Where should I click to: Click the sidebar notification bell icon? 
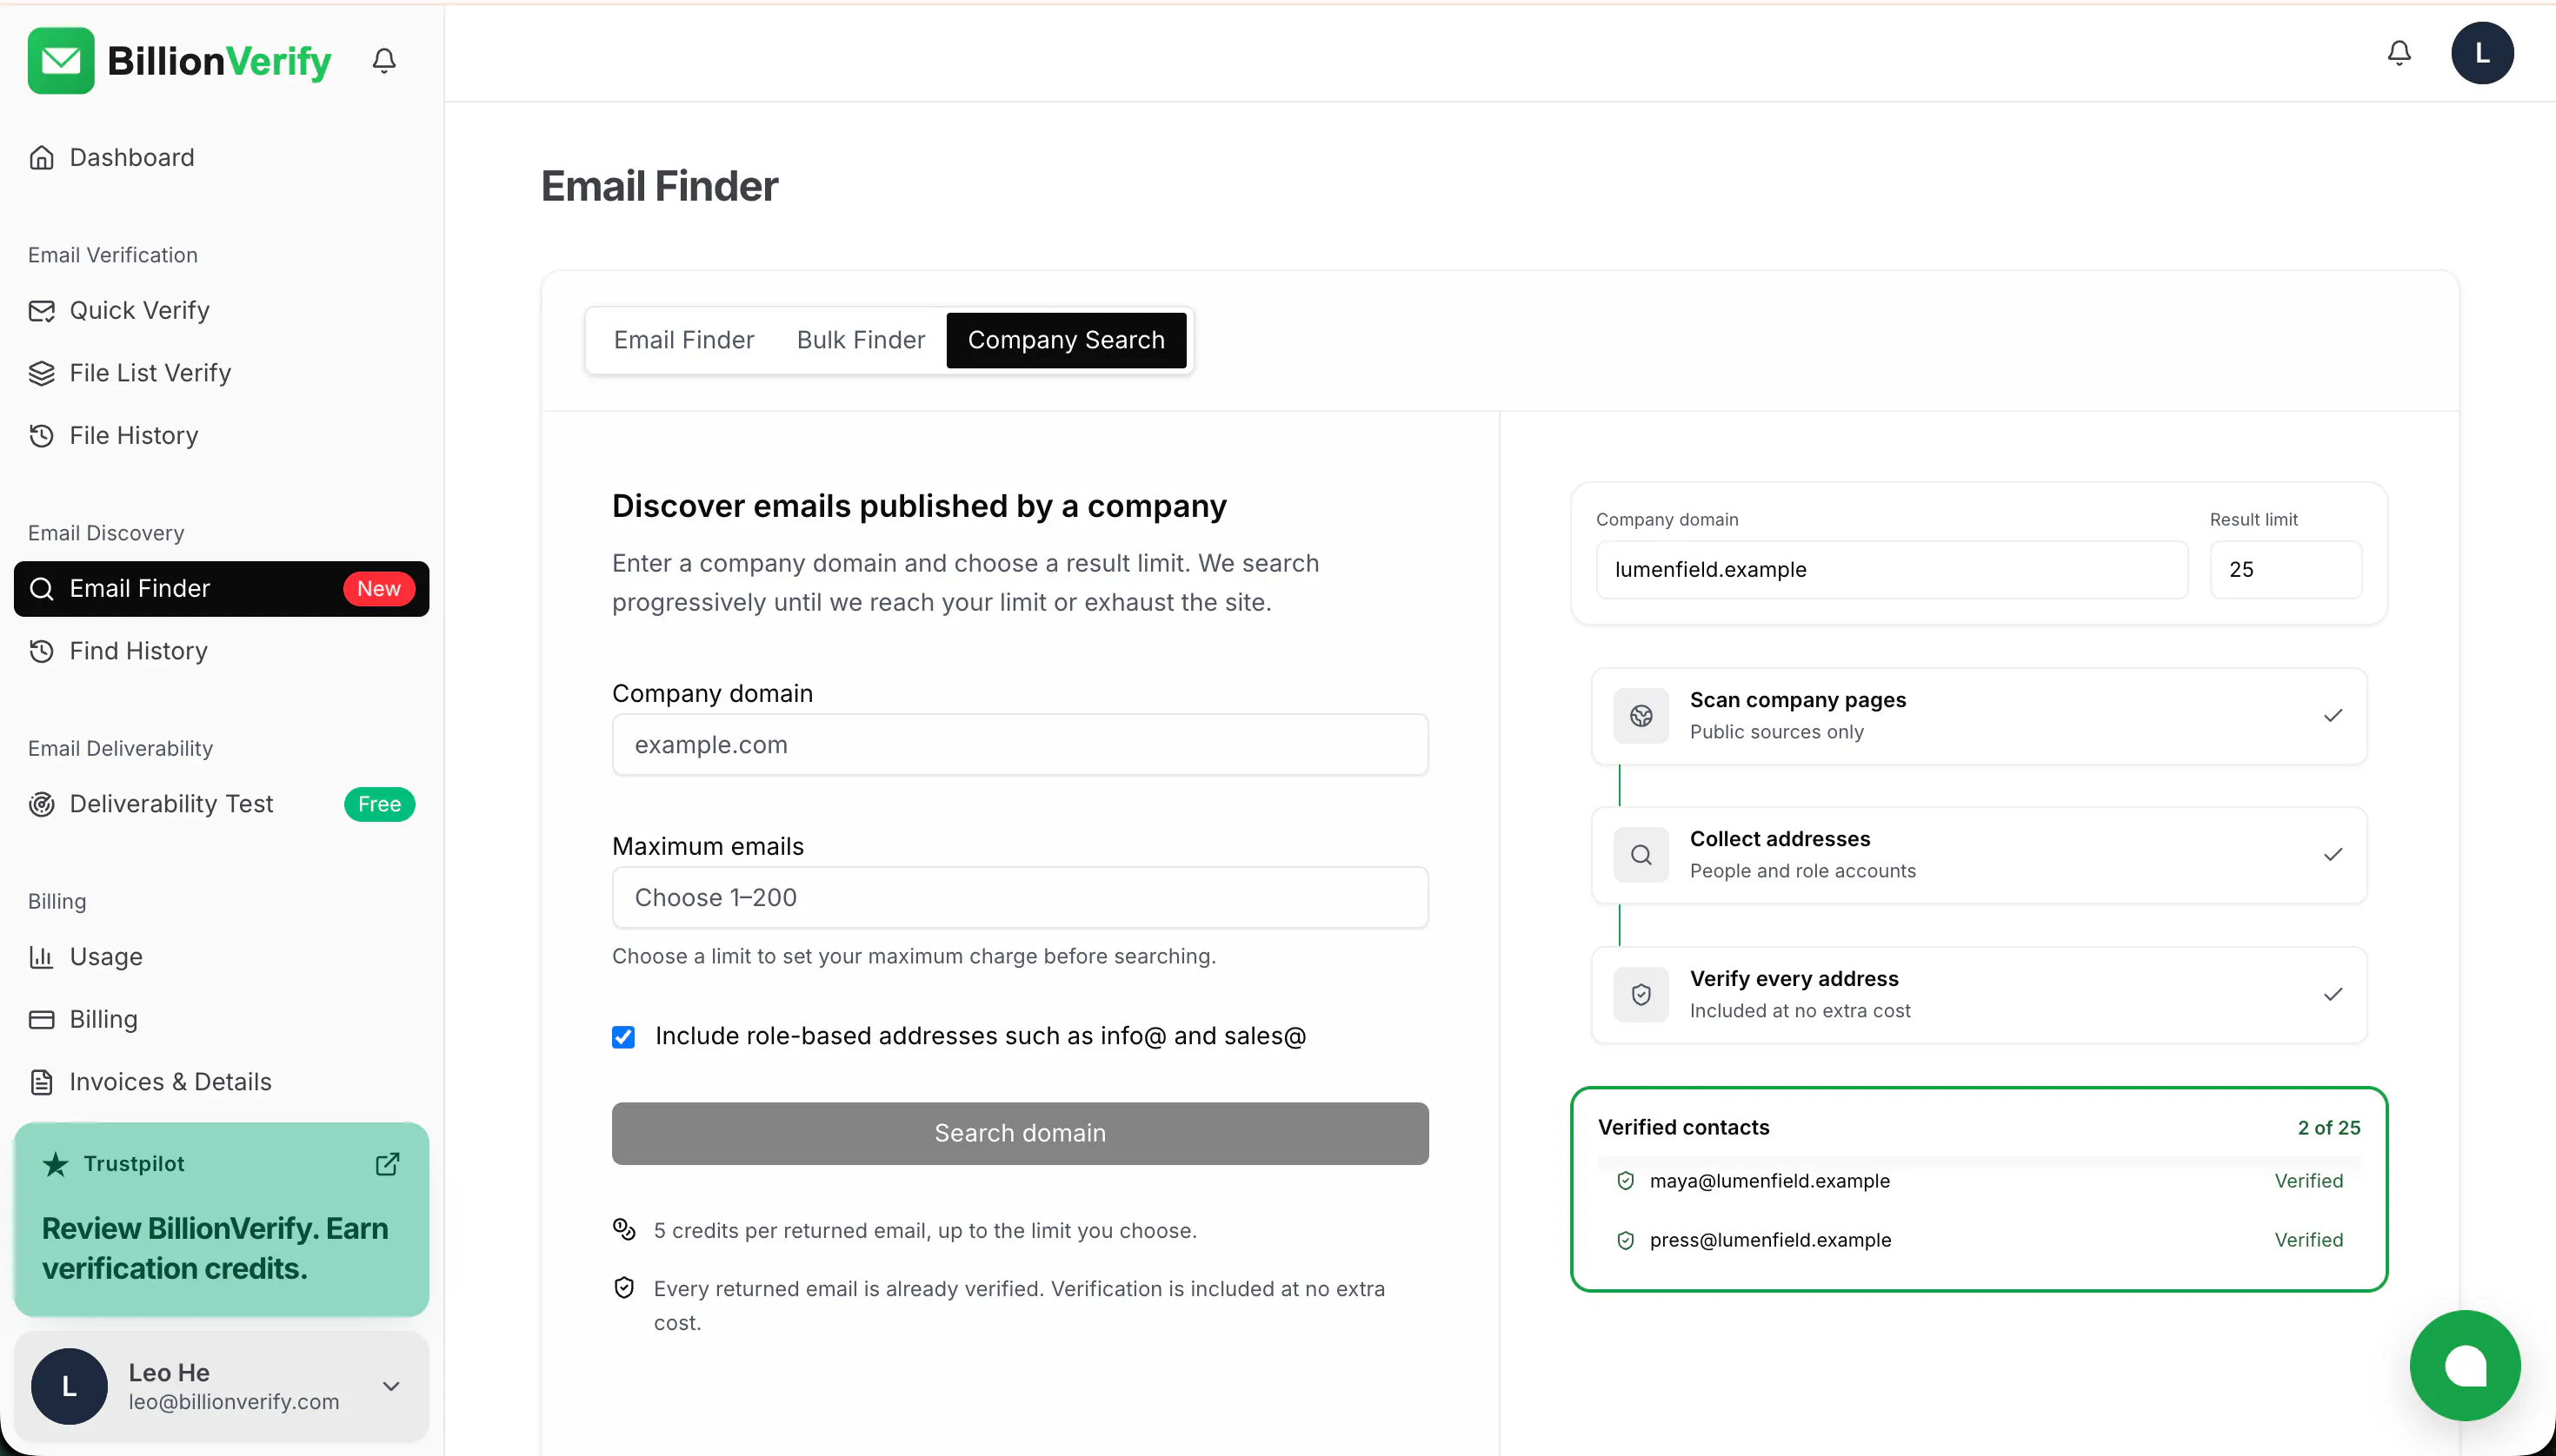click(384, 61)
